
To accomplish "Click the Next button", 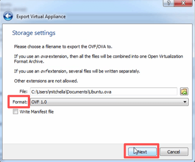I will coord(142,152).
